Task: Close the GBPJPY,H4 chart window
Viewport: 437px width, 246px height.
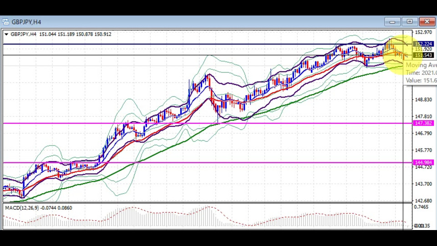Action: click(x=427, y=22)
